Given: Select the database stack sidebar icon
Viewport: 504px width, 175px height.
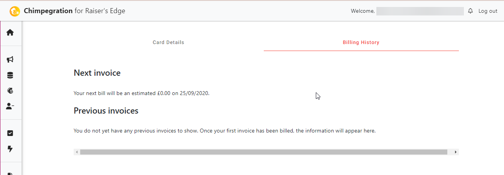Looking at the screenshot, I should (x=10, y=75).
